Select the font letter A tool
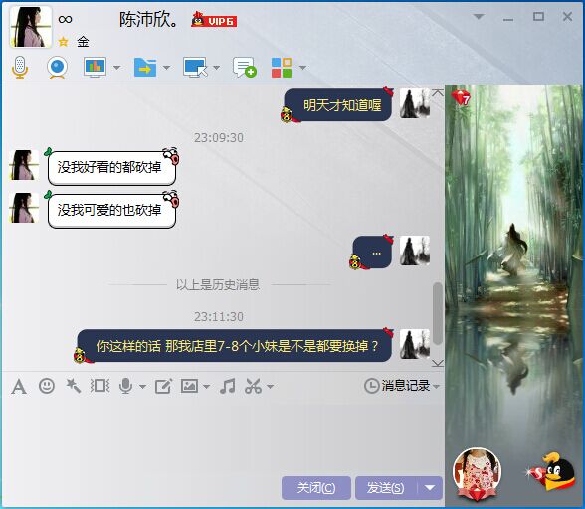This screenshot has width=585, height=509. (19, 386)
